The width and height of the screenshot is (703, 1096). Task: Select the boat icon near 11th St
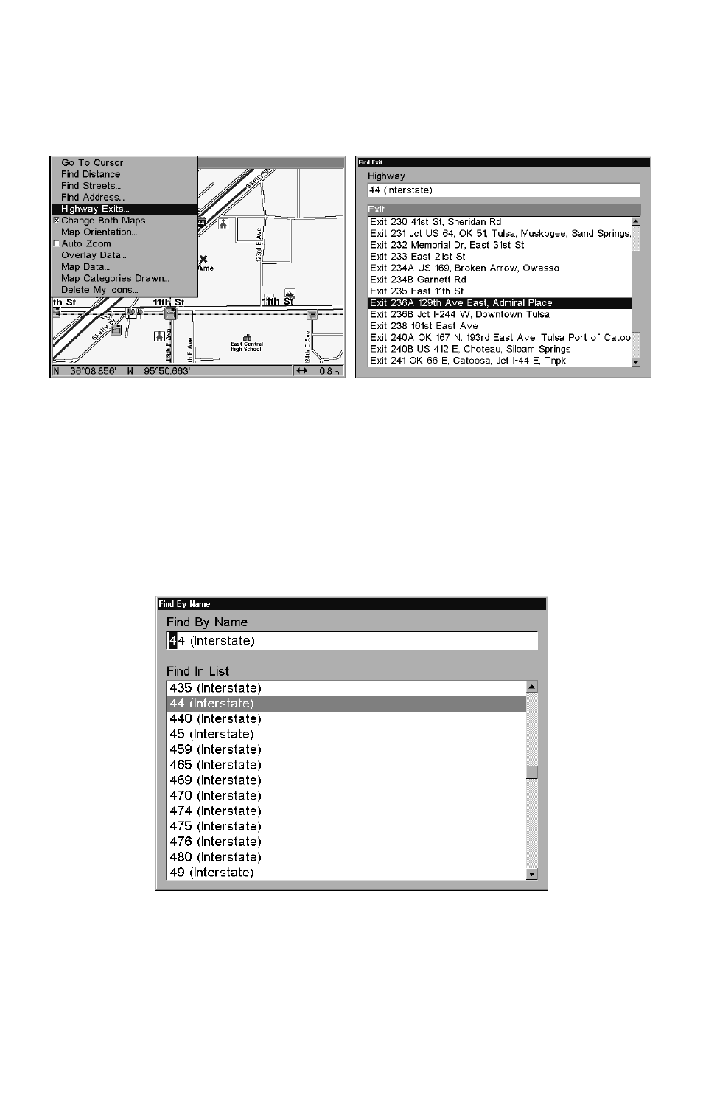290,294
